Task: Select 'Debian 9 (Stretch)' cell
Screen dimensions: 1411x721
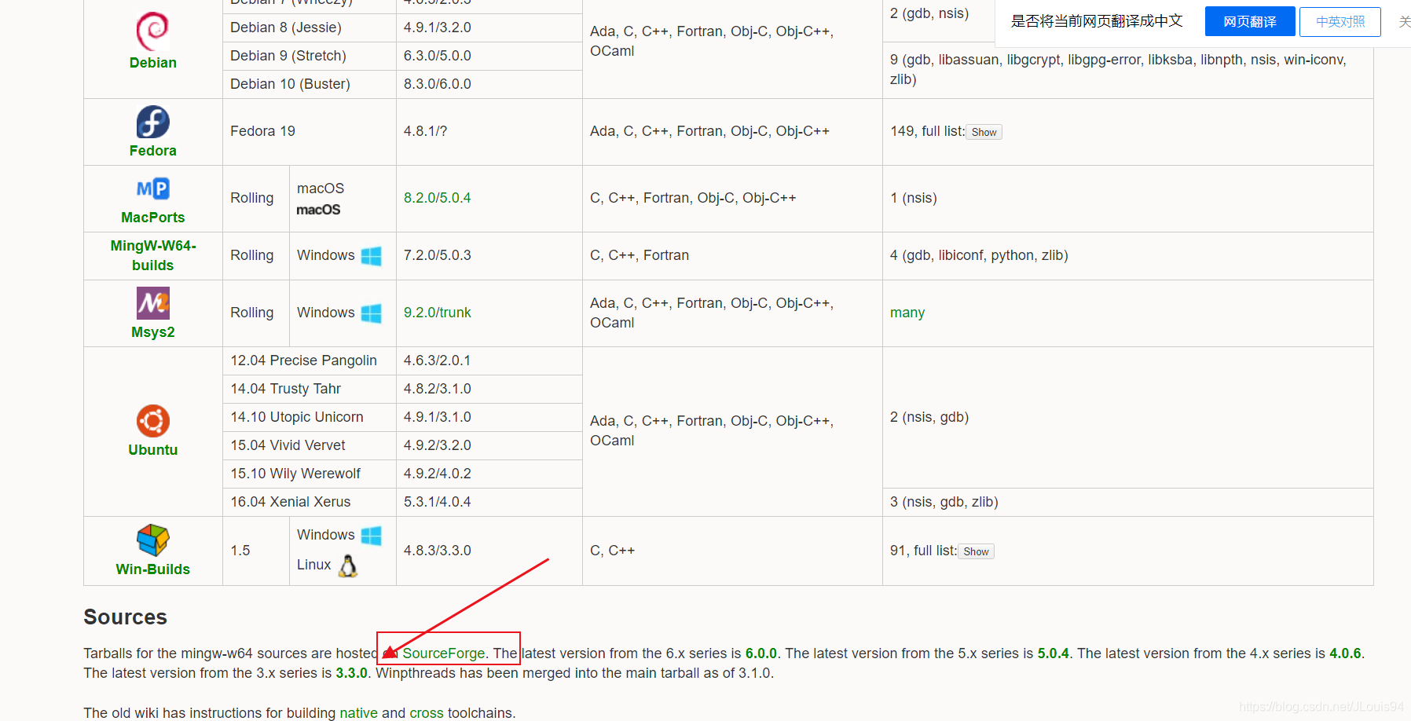Action: [x=310, y=57]
